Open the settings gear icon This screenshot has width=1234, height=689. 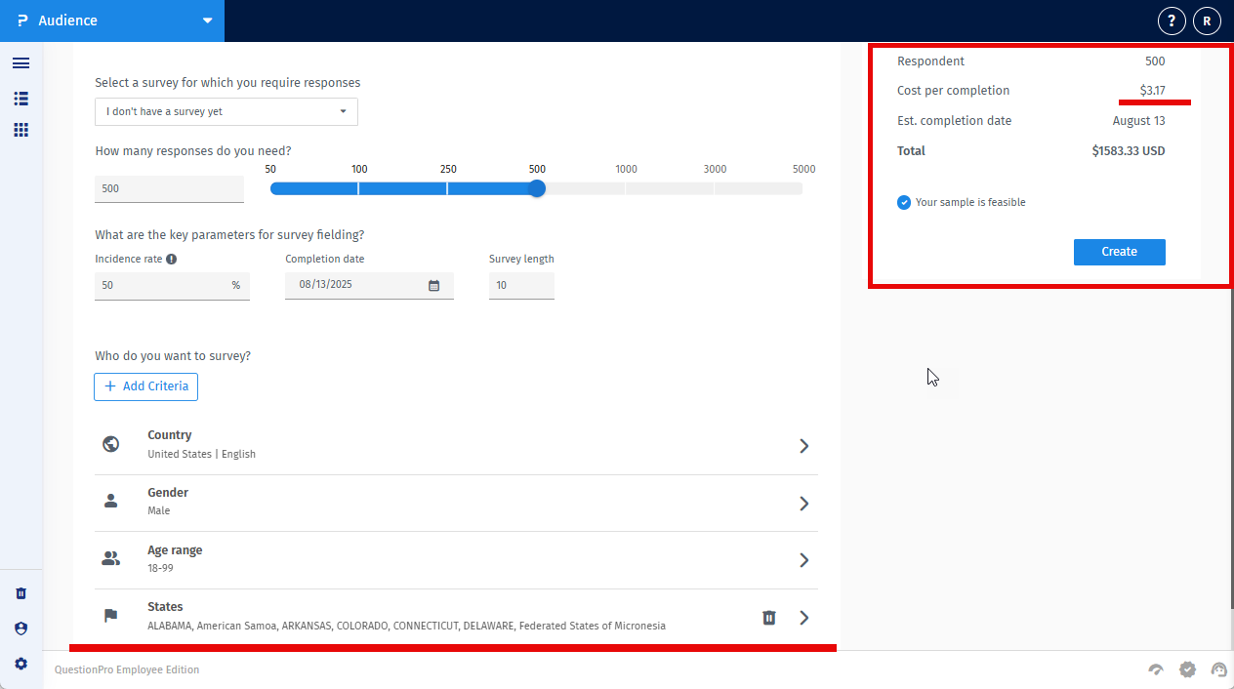(x=21, y=664)
